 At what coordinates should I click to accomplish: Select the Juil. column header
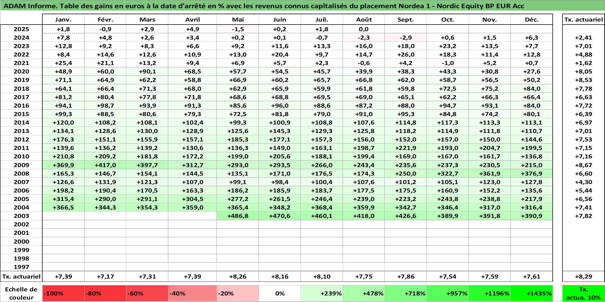(x=322, y=20)
